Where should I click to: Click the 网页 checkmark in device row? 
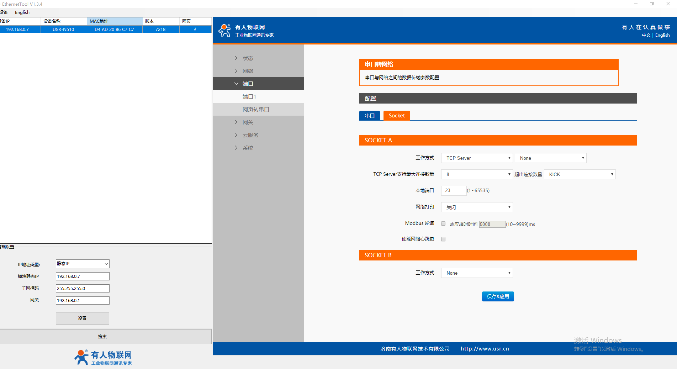click(x=195, y=30)
